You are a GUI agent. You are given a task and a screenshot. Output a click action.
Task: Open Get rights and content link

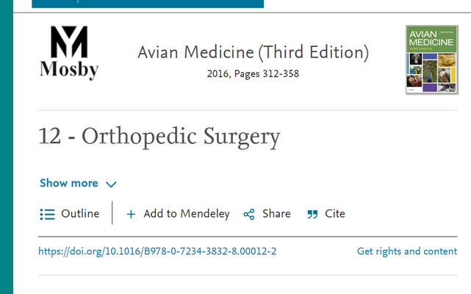click(x=407, y=251)
